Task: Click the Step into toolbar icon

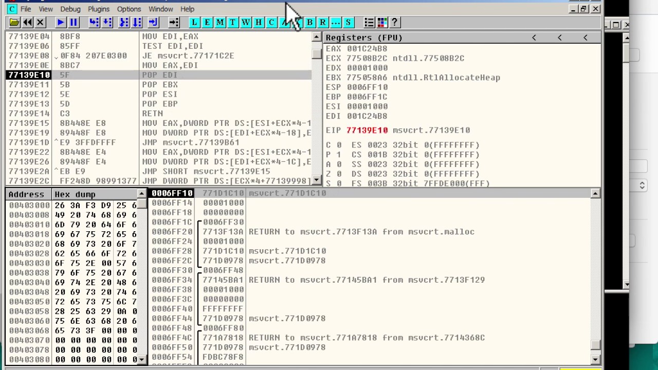Action: 94,23
